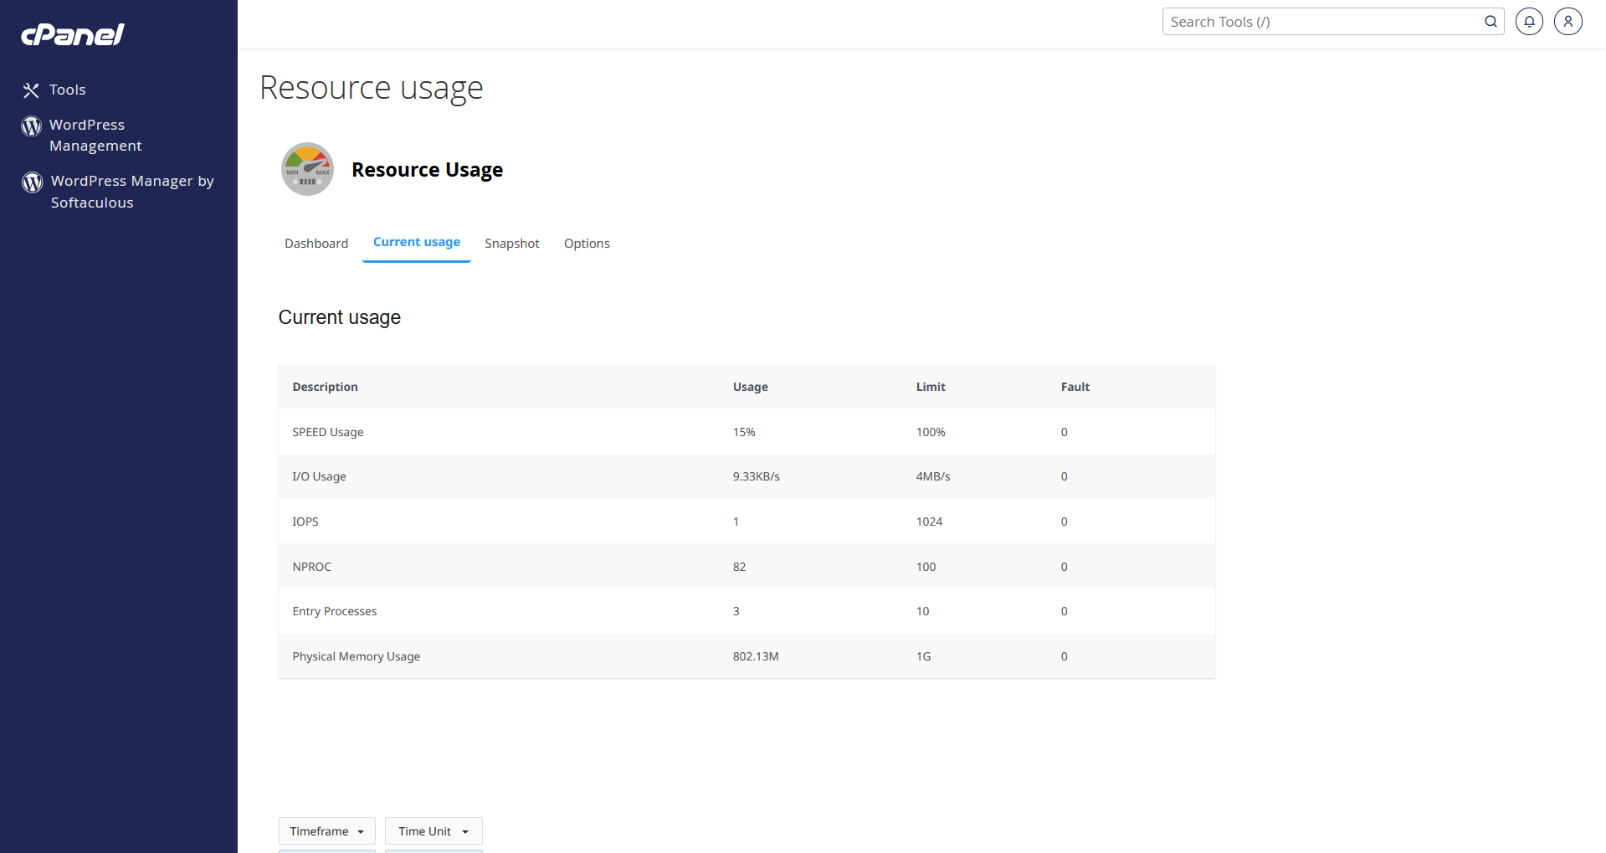Click WordPress Manager by Softaculous icon
This screenshot has width=1606, height=853.
click(x=33, y=182)
